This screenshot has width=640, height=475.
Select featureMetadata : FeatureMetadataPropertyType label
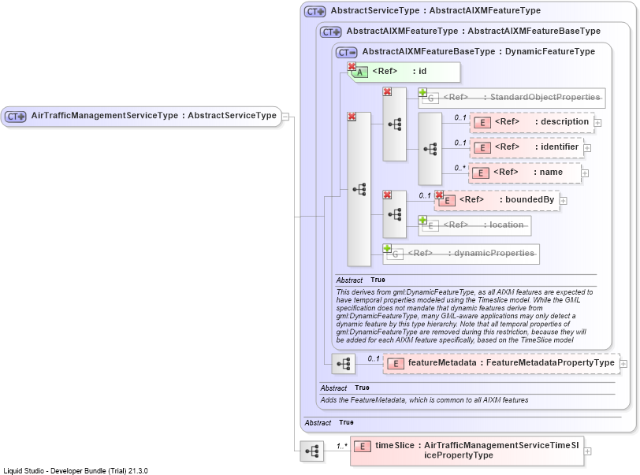(511, 363)
